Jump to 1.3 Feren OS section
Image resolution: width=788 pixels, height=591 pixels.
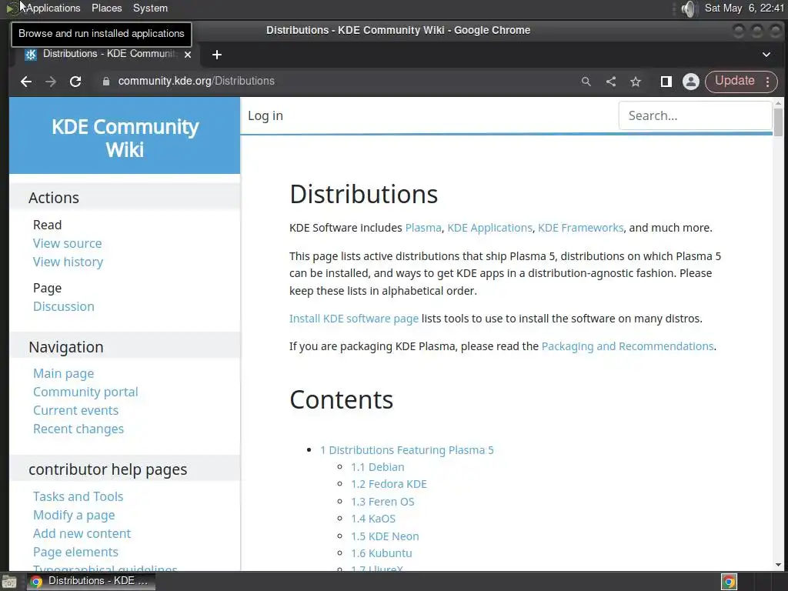382,502
